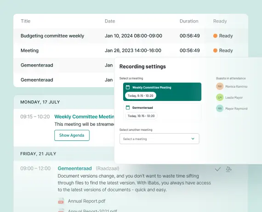The width and height of the screenshot is (262, 212).
Task: Sort by the Title column header
Action: click(x=26, y=21)
